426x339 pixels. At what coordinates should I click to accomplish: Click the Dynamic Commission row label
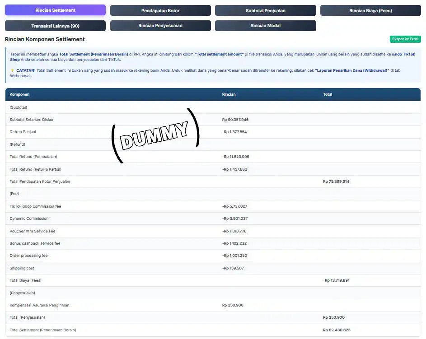tap(29, 218)
